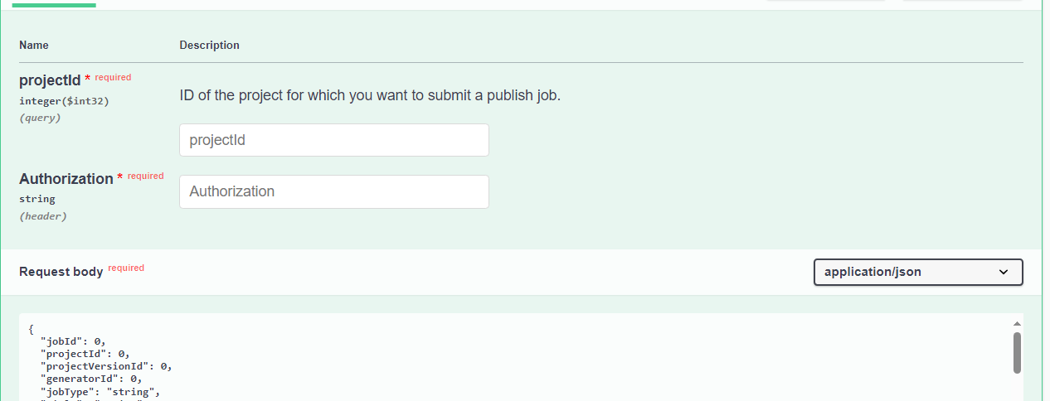
Task: Click the red required marker beside Request body
Action: 126,268
